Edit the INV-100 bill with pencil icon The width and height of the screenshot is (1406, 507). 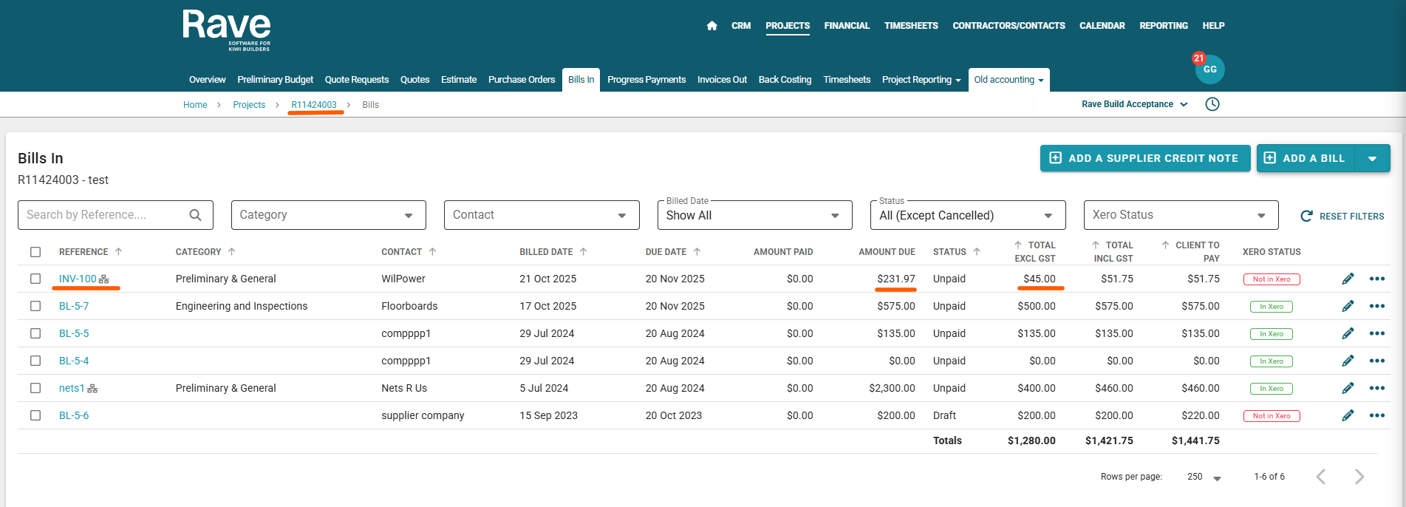(1348, 279)
